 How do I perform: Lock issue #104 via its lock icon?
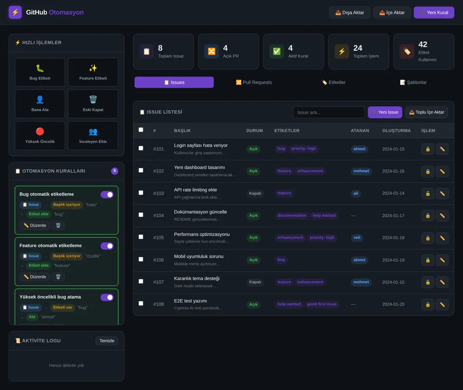click(x=428, y=216)
